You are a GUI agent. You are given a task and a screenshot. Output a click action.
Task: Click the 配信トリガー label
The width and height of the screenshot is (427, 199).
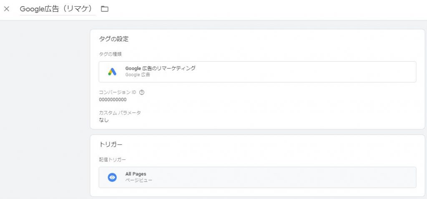click(x=112, y=159)
